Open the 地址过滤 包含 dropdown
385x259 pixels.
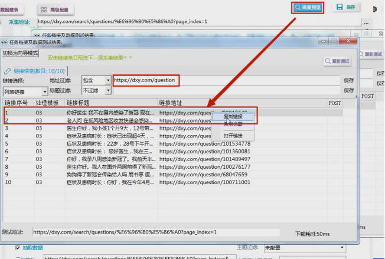click(x=96, y=80)
